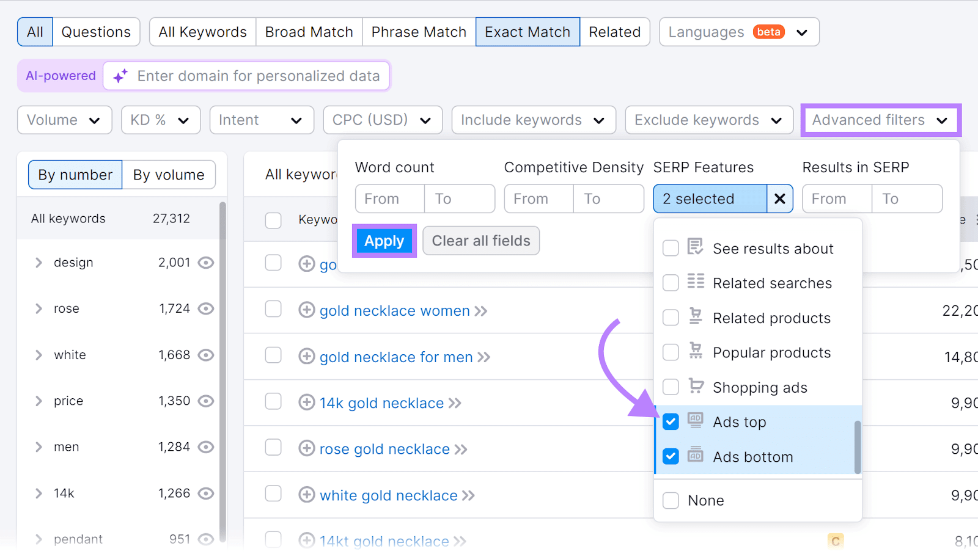Click the eye icon next to "price" group
Image resolution: width=978 pixels, height=557 pixels.
tap(205, 401)
